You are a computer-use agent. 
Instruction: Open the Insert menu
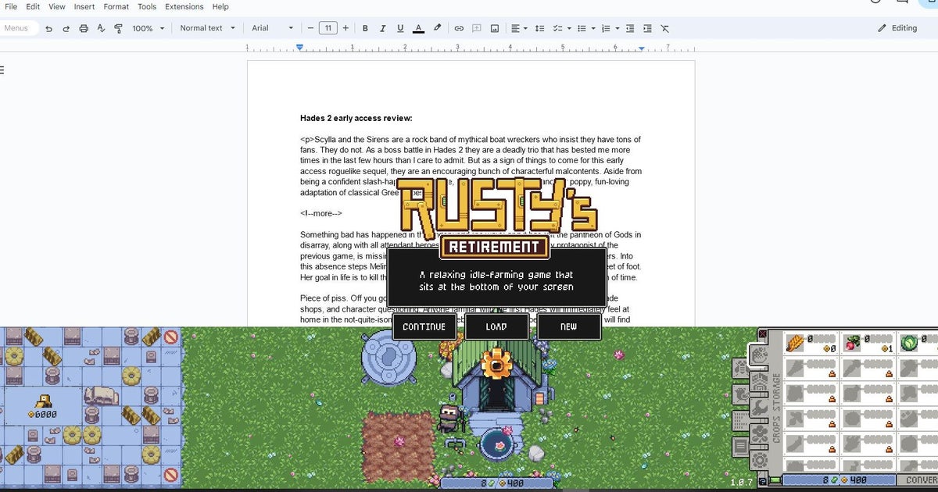[x=84, y=6]
